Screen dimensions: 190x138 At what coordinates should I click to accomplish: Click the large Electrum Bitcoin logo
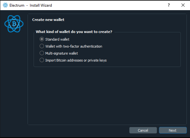(x=14, y=24)
